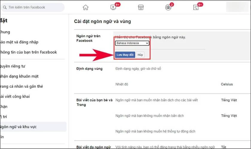Image resolution: width=251 pixels, height=149 pixels.
Task: Select Ngôn ngữ và khu vực sidebar item
Action: pyautogui.click(x=33, y=127)
